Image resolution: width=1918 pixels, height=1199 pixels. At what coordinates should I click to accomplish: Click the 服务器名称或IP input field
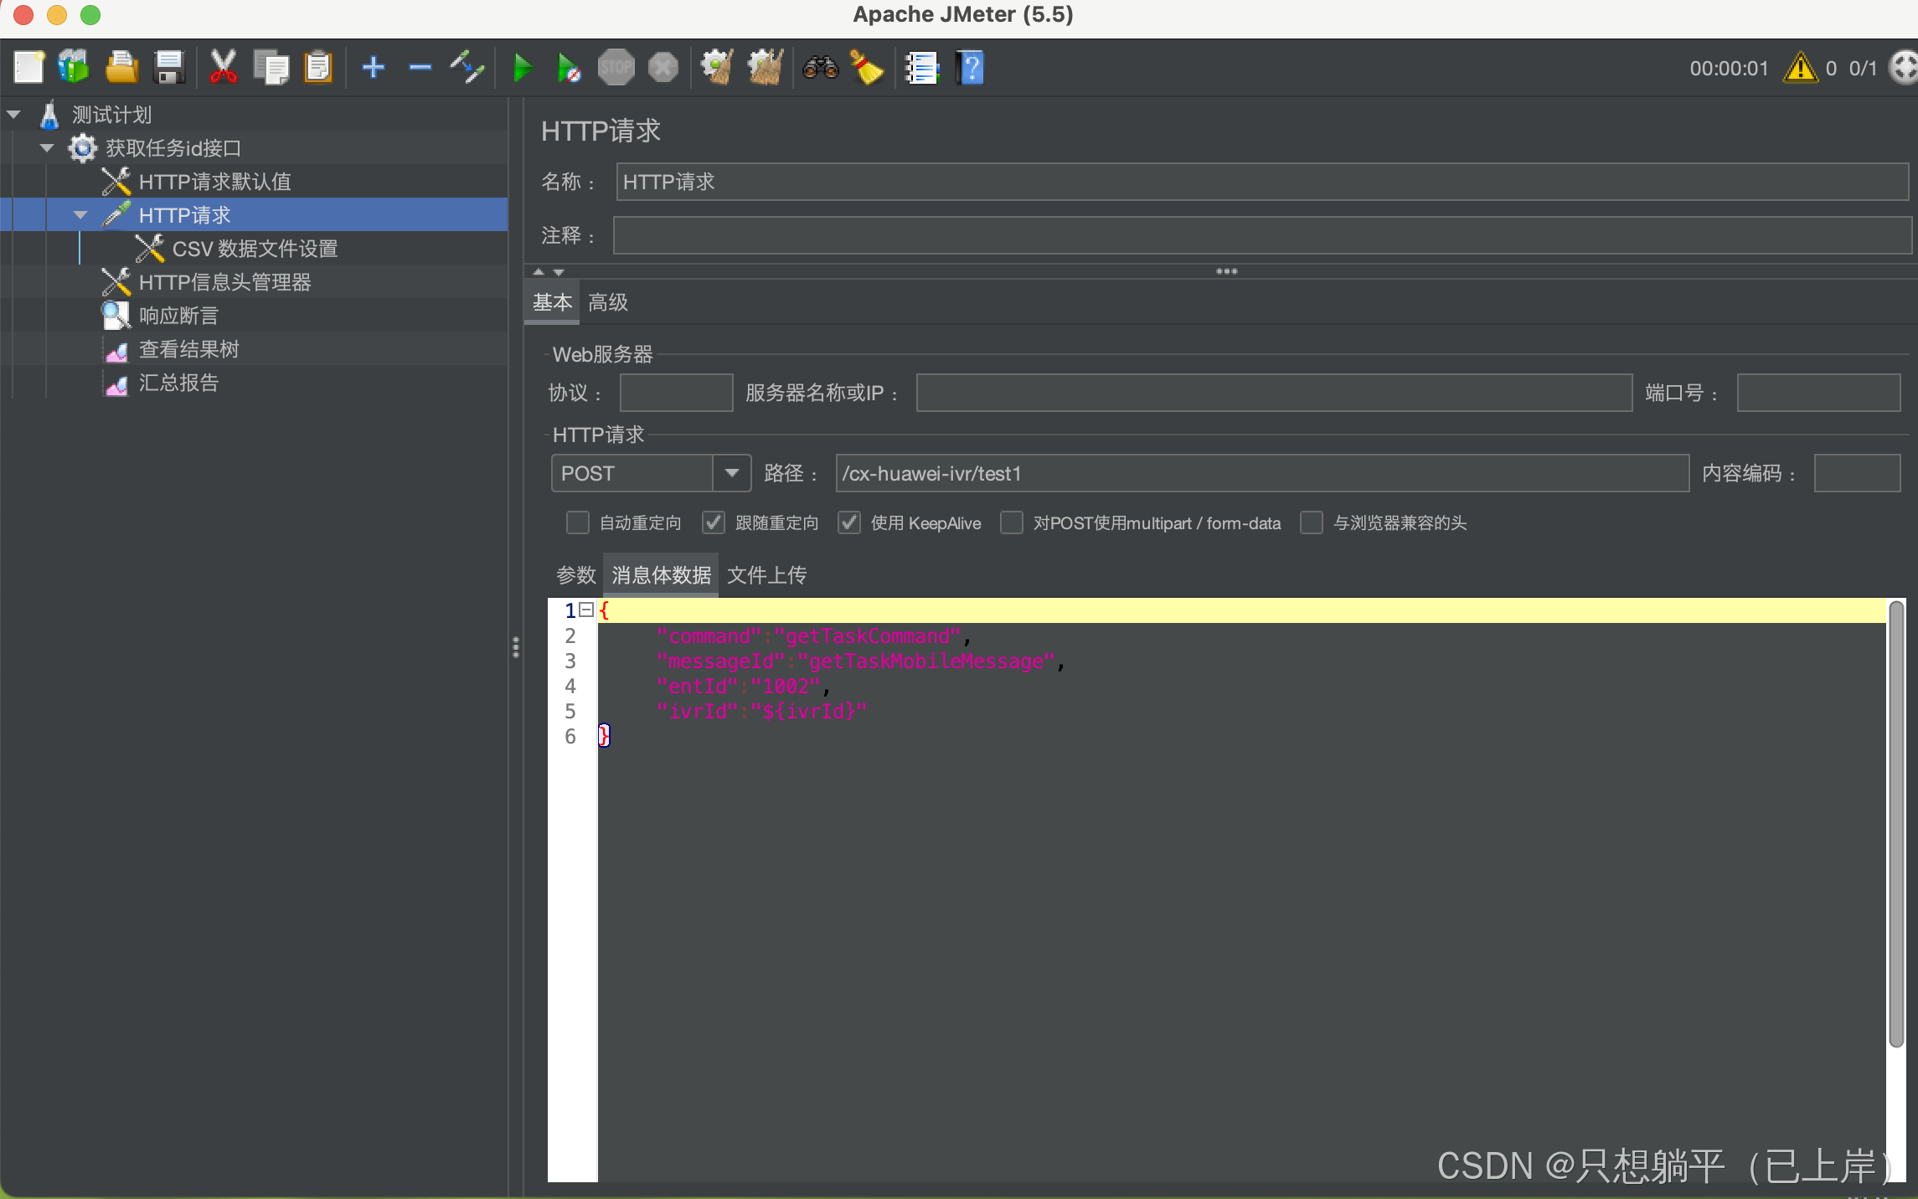[1273, 393]
